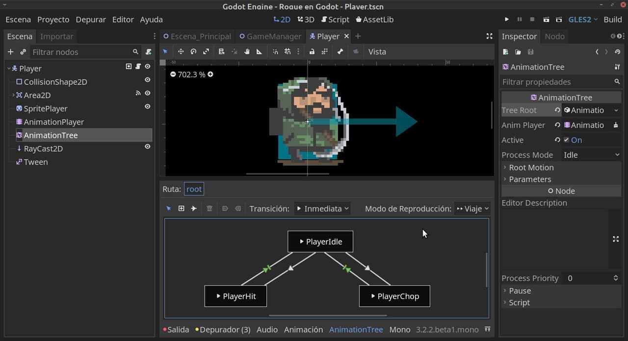Select the SpritePlayer node
Screen dimensions: 628x341
point(46,108)
